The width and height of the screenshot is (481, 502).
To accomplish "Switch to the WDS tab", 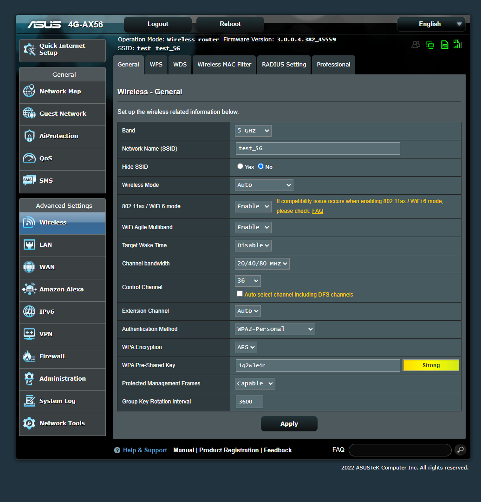I will (x=180, y=65).
